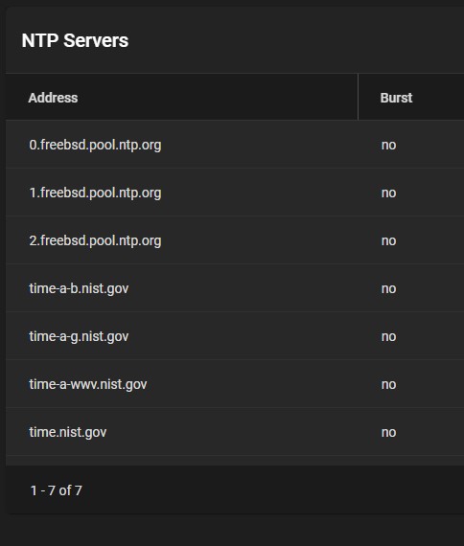This screenshot has height=546, width=464.
Task: Click the Burst value for time-a-g.nist.gov
Action: click(388, 336)
